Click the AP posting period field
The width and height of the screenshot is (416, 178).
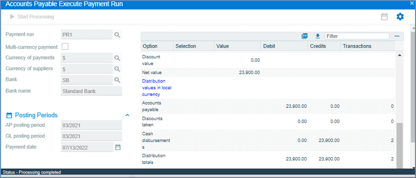pos(91,125)
